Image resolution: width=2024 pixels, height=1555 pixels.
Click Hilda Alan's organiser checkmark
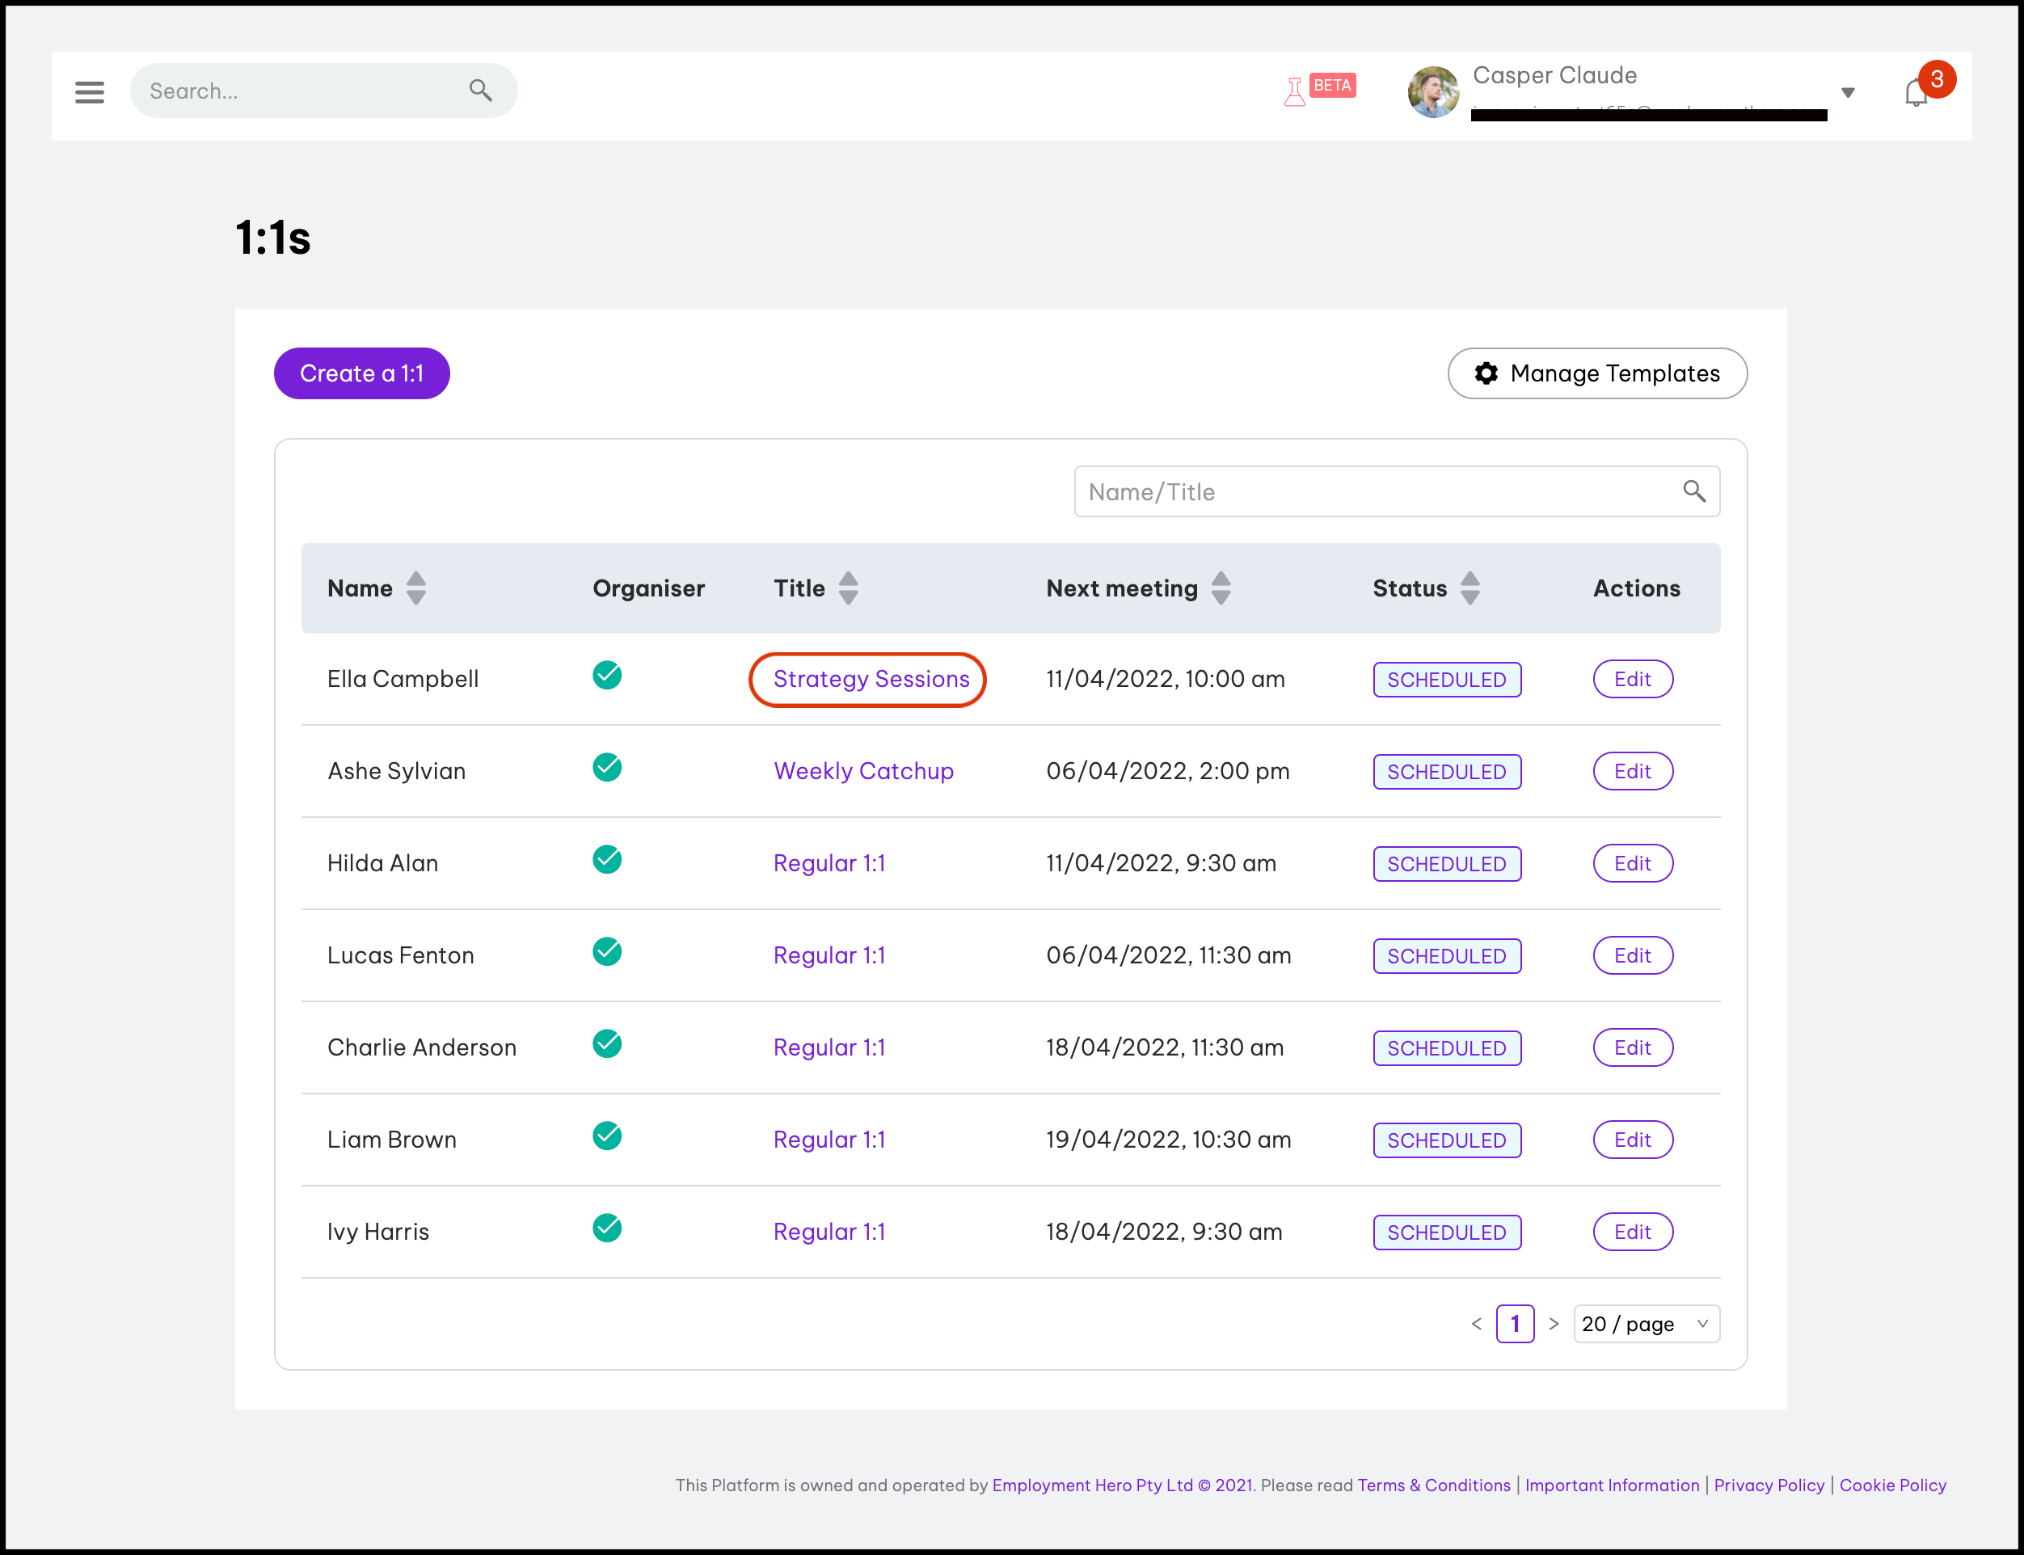click(607, 860)
